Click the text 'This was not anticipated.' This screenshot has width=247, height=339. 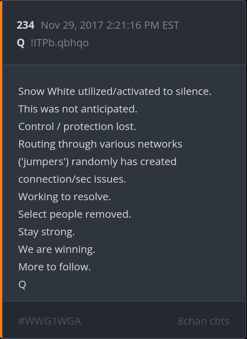pyautogui.click(x=78, y=109)
